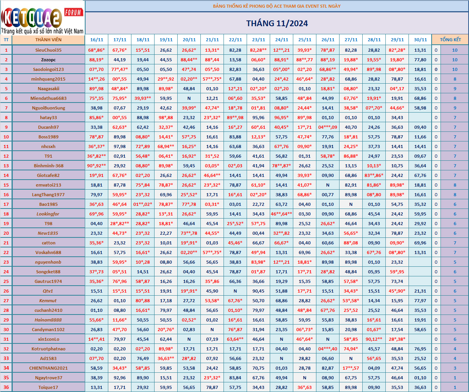Select the THÀNH VIÊN column header
469x392 pixels.
(x=48, y=40)
